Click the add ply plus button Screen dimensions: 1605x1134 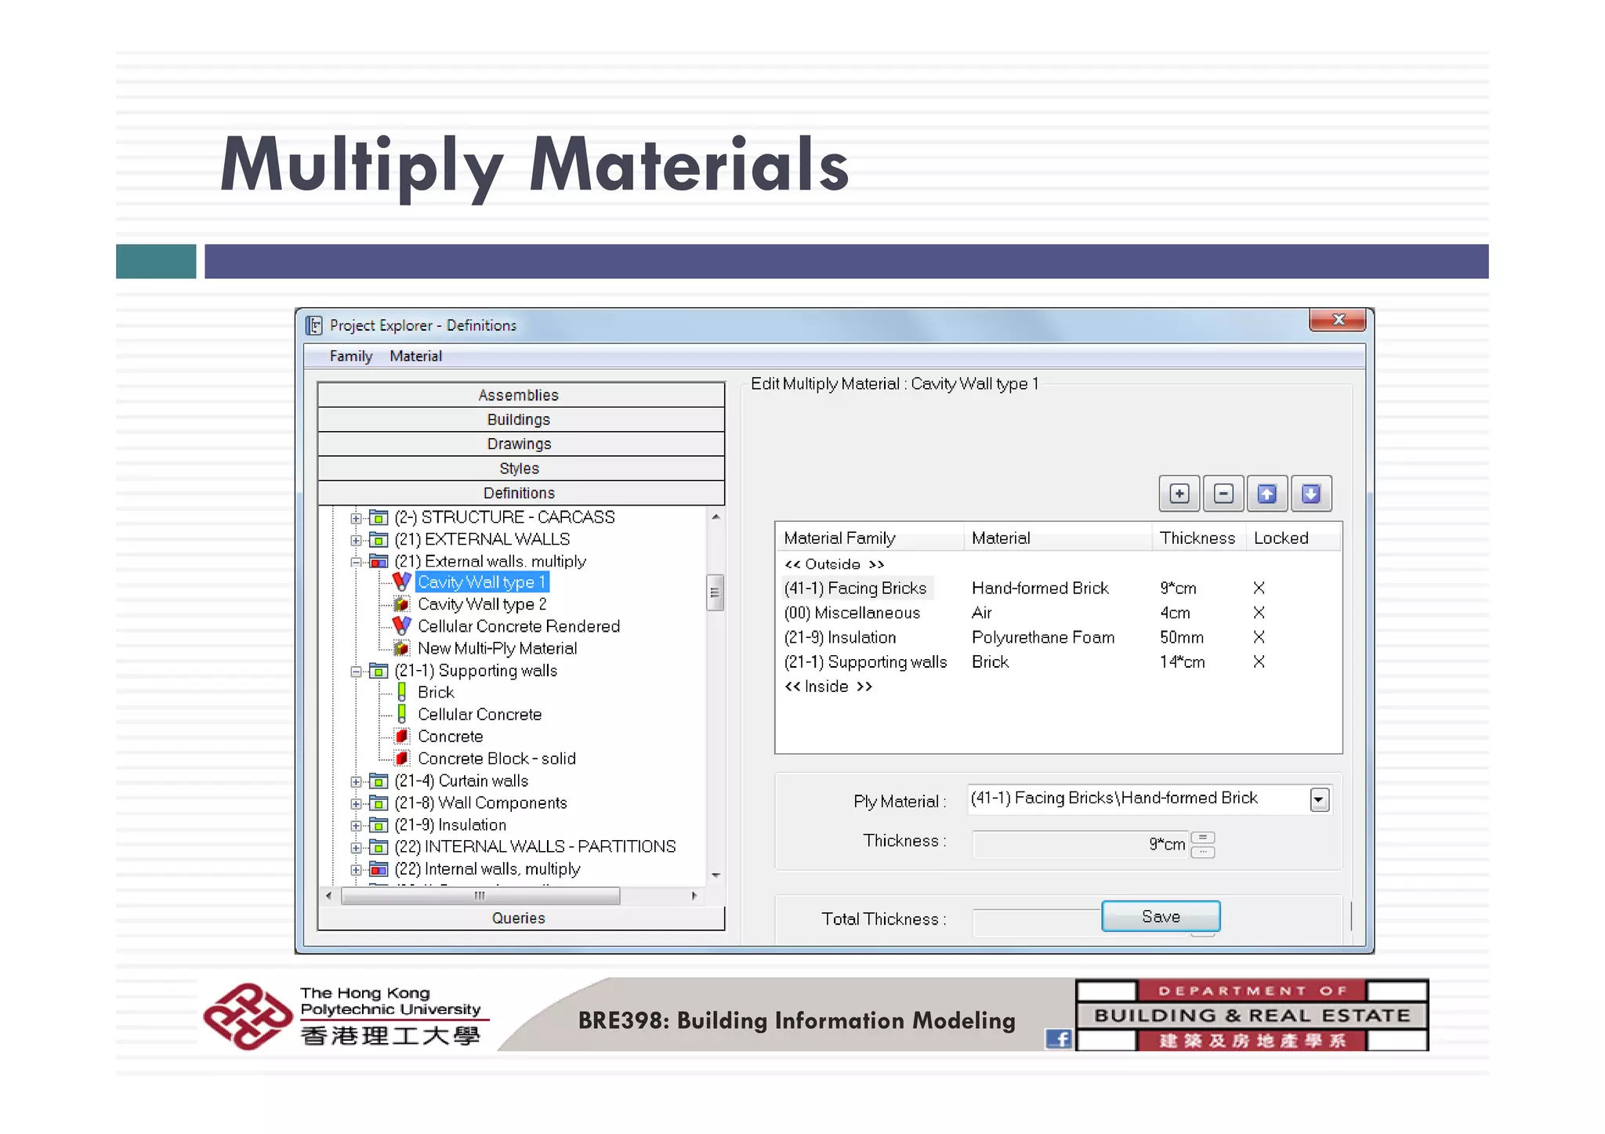coord(1179,494)
